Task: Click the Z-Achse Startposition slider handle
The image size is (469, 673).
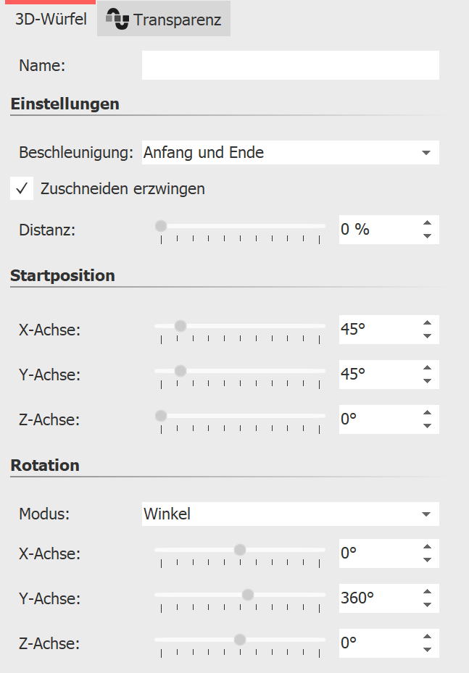Action: (161, 415)
